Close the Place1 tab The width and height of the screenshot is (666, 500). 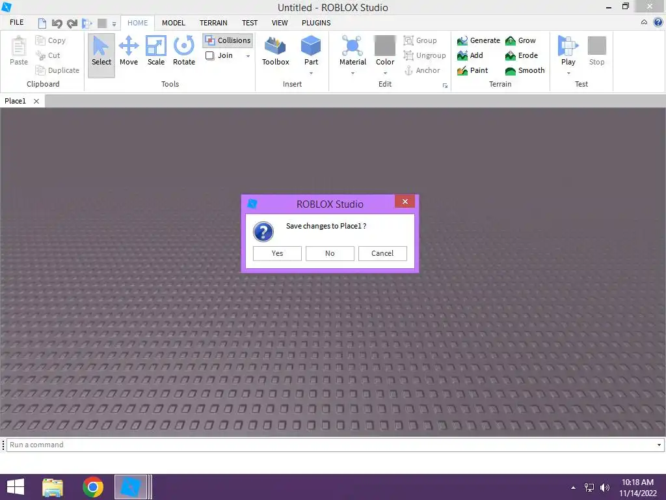[36, 101]
